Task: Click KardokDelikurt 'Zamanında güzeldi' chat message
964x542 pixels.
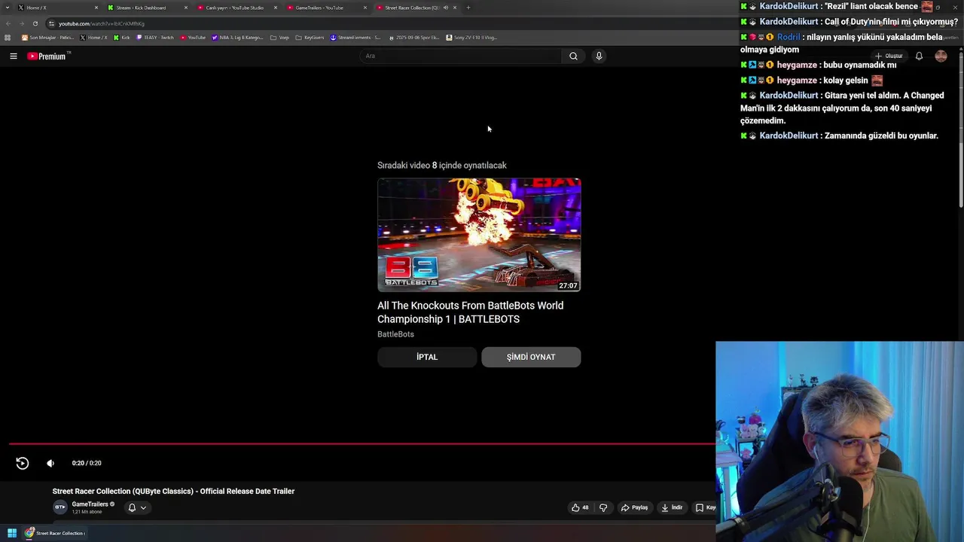Action: tap(840, 135)
